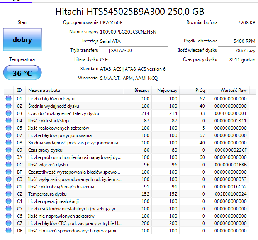Click the Tryb transferu field SATA/300
The height and width of the screenshot is (240, 258).
pos(134,50)
